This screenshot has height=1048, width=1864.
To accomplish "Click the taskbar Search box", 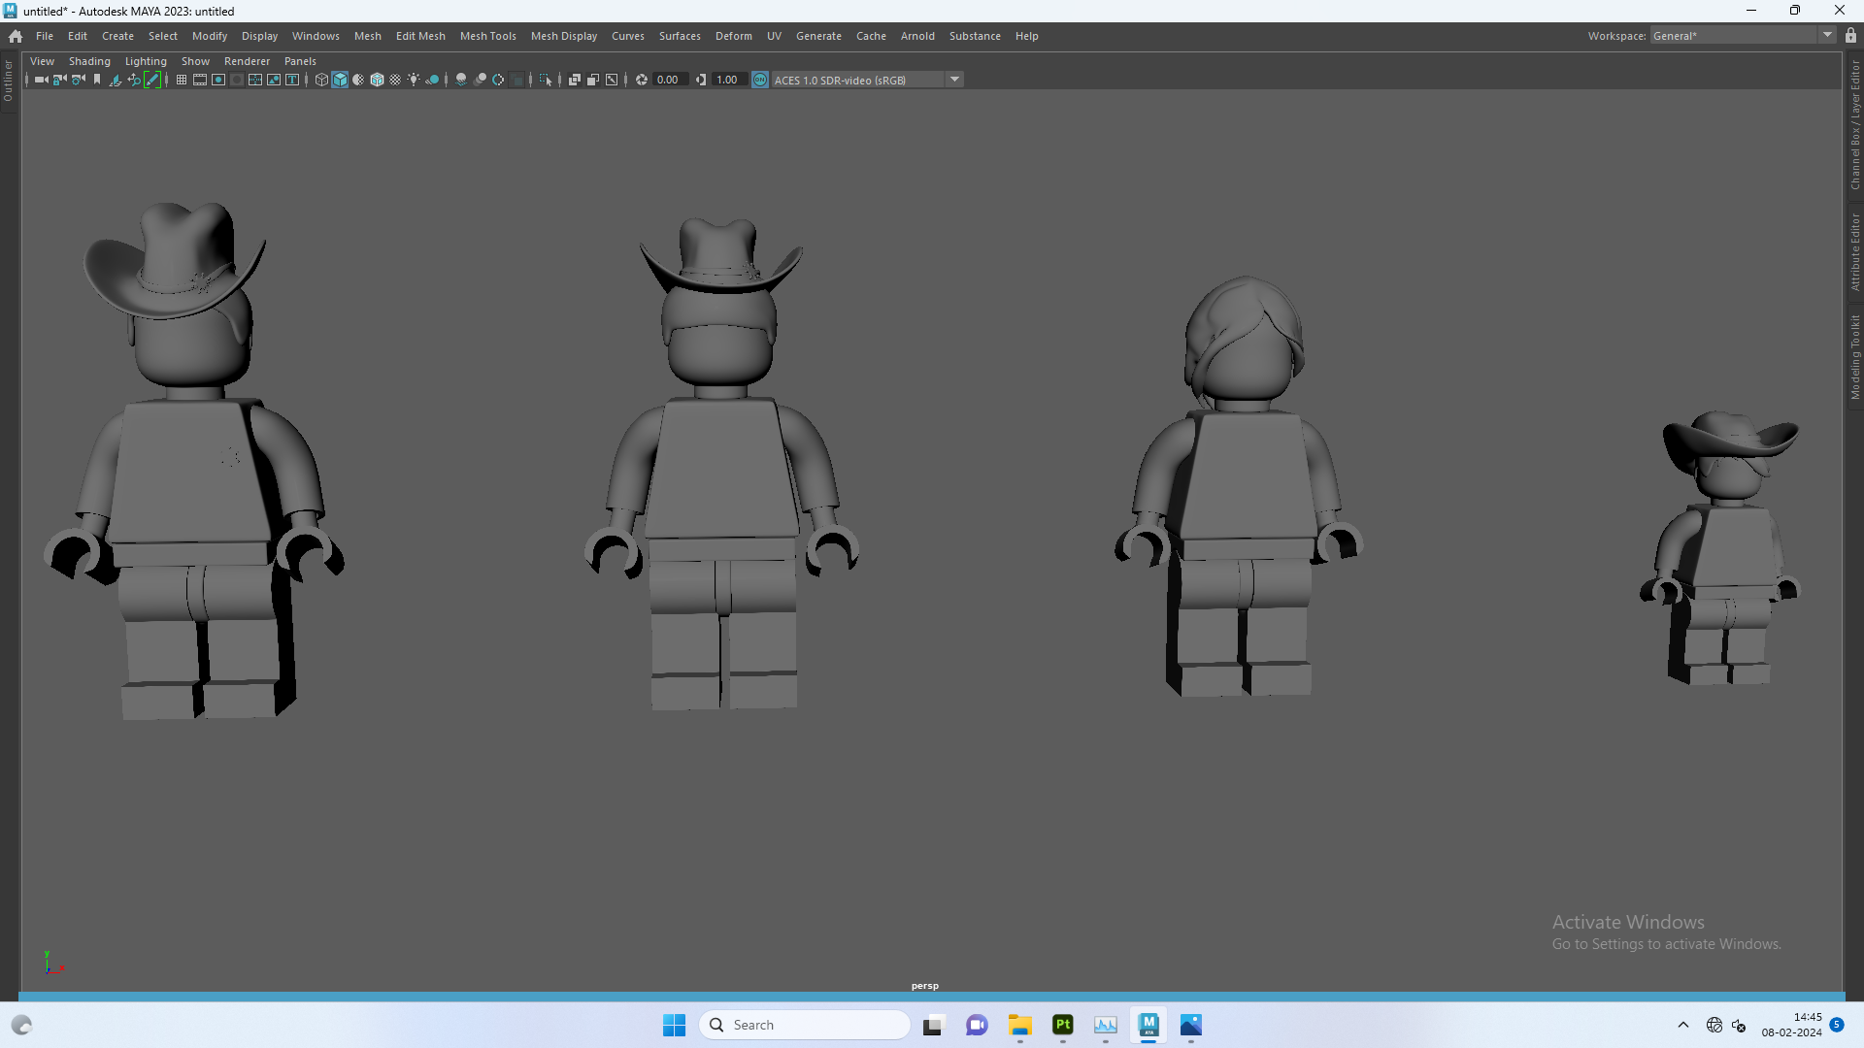I will coord(804,1025).
